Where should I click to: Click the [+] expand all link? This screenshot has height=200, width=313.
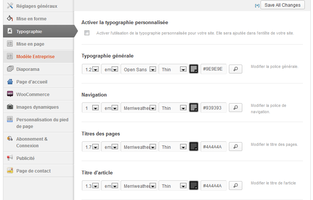click(257, 6)
